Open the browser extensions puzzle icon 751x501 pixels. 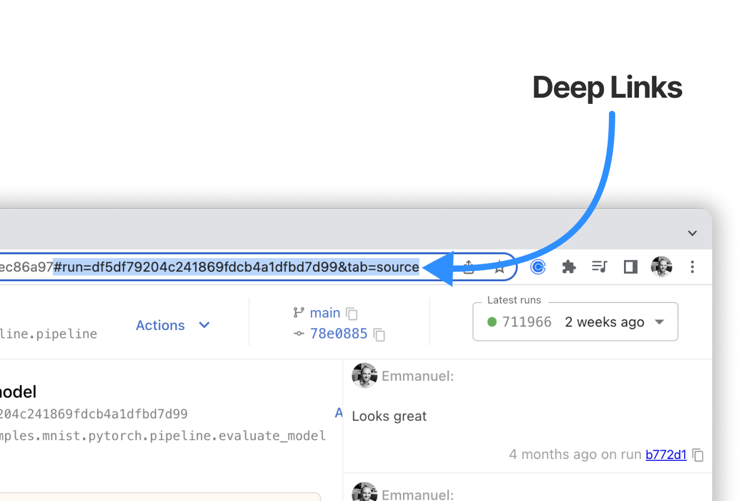(568, 266)
